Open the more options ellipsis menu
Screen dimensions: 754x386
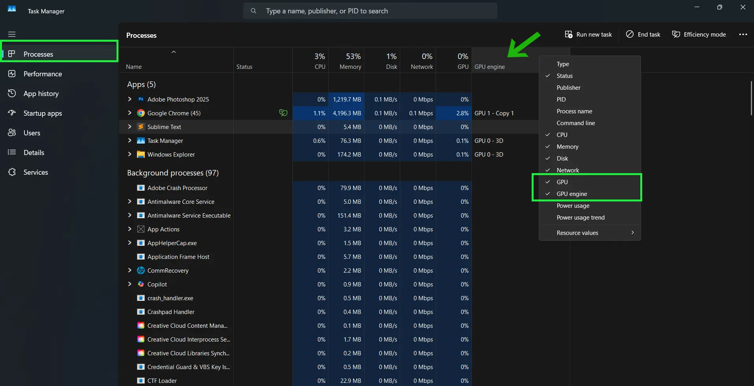[743, 34]
